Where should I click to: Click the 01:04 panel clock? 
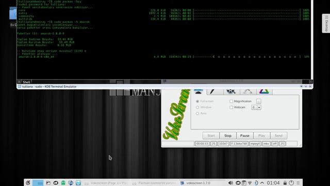273,183
